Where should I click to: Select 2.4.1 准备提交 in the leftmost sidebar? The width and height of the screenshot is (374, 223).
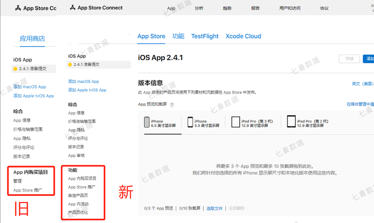click(x=34, y=68)
